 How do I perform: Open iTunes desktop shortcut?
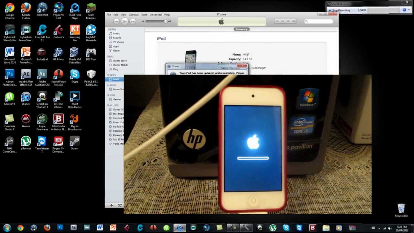pos(26,98)
